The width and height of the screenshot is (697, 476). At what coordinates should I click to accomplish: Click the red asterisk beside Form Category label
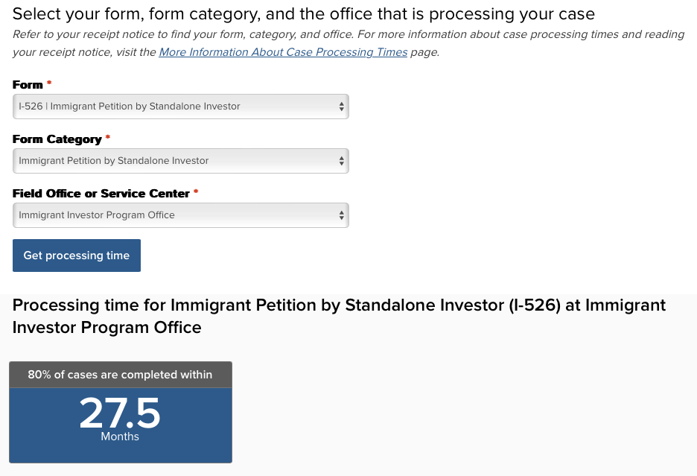pos(108,138)
